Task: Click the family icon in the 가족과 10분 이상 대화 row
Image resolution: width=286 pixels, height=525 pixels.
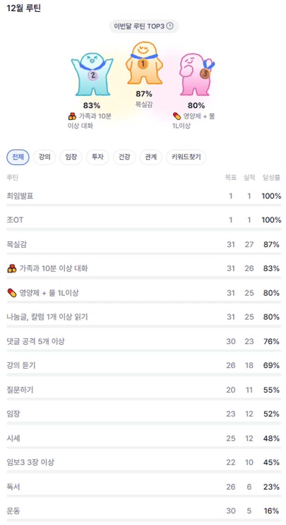Action: coord(12,268)
